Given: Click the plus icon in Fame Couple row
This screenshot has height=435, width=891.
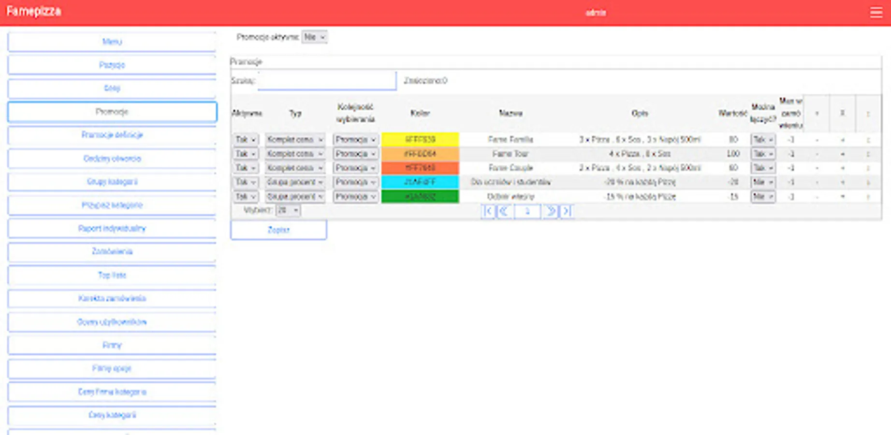Looking at the screenshot, I should click(843, 168).
